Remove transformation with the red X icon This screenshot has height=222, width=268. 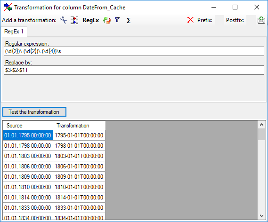(x=190, y=20)
